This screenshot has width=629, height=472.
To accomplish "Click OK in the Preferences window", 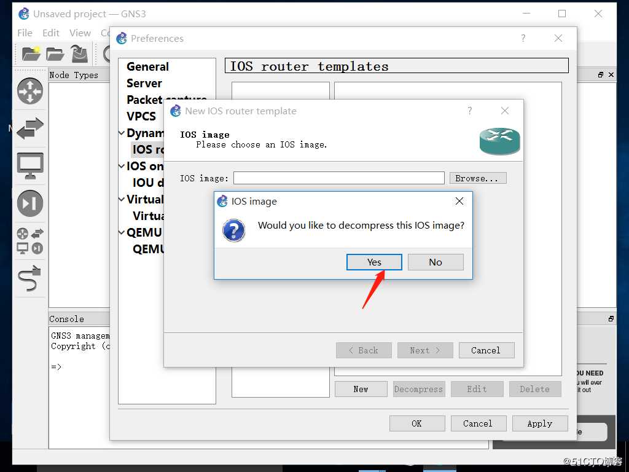I will click(417, 423).
